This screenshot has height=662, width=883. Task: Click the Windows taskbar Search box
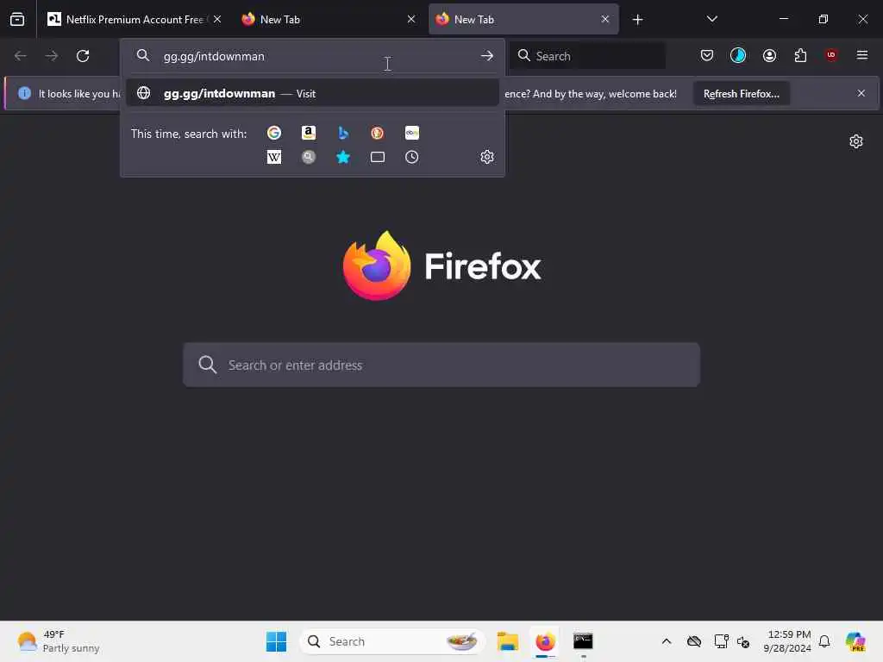point(392,641)
